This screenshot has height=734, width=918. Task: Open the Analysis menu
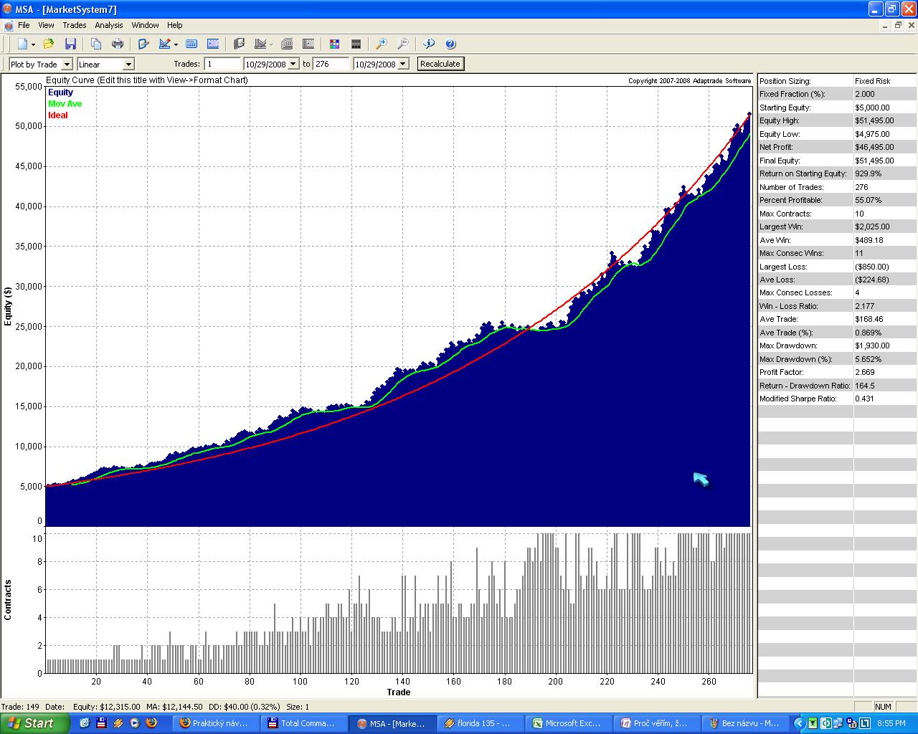click(x=109, y=25)
